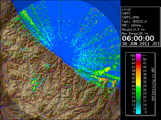Select the '30 JUN 2011 JST' date
Image resolution: width=161 pixels, height=120 pixels.
(141, 44)
